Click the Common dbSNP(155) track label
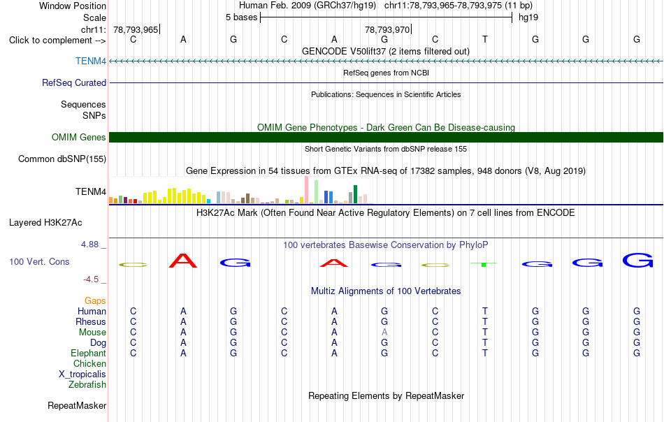 tap(62, 159)
